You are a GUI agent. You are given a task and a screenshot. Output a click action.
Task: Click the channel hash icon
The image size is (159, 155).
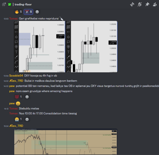[x=4, y=4]
